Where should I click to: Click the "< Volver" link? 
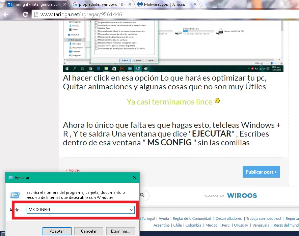pos(73,170)
